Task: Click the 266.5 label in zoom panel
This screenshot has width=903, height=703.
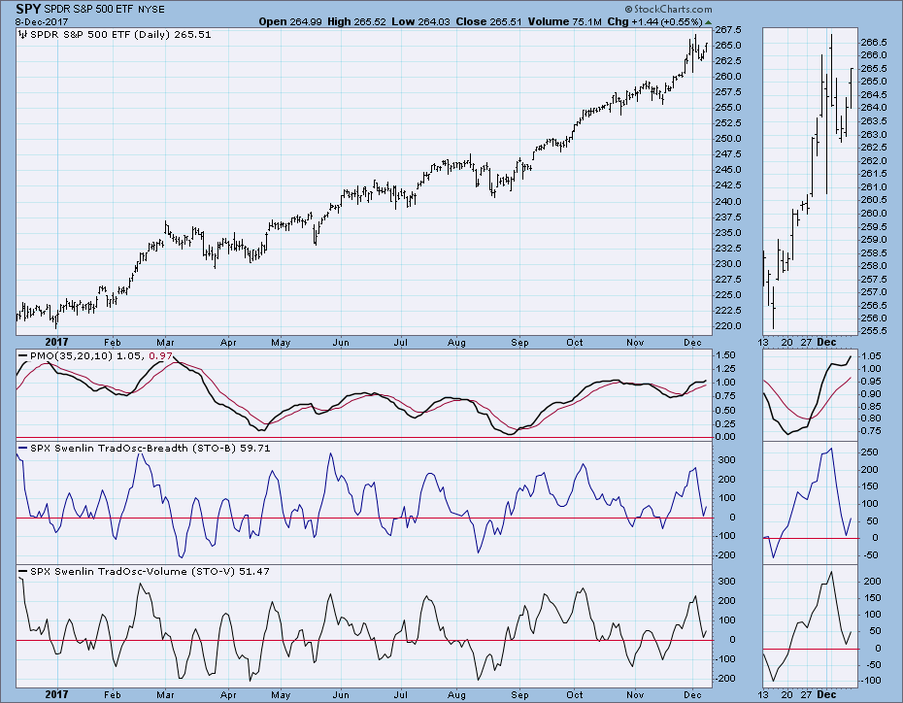Action: [874, 43]
